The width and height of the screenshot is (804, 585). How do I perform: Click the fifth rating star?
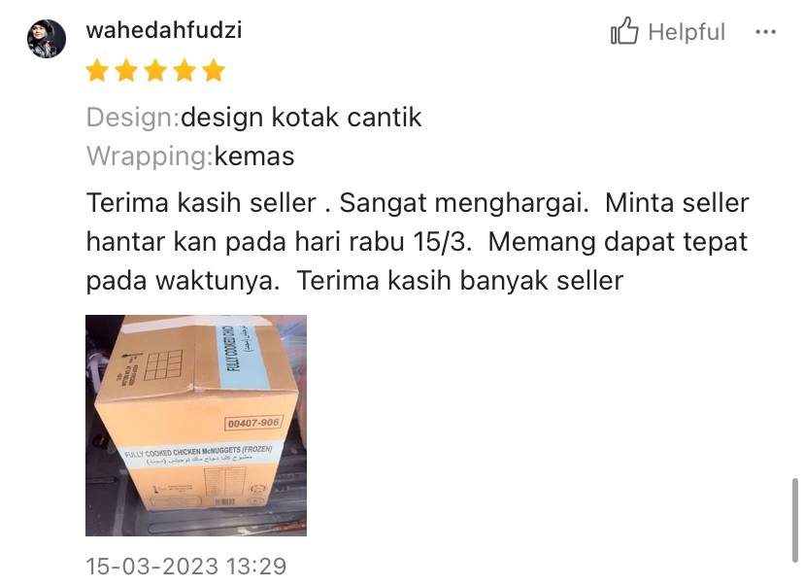click(x=214, y=70)
